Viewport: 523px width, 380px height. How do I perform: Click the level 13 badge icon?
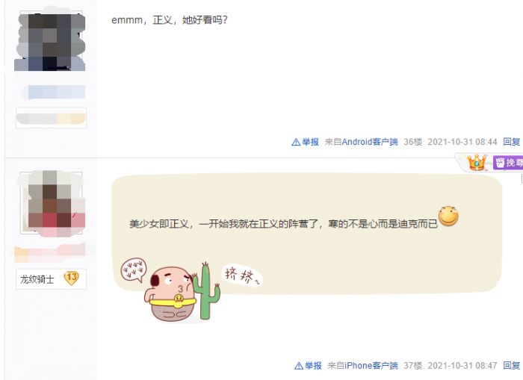coord(72,278)
